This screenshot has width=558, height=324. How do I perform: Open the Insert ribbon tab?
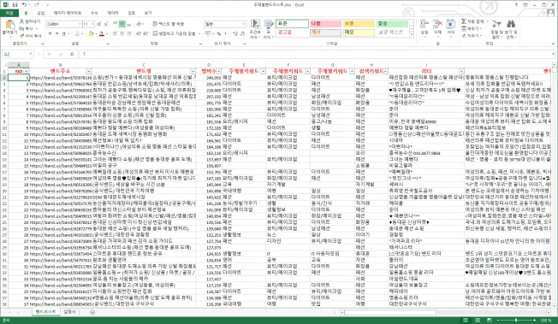point(41,13)
